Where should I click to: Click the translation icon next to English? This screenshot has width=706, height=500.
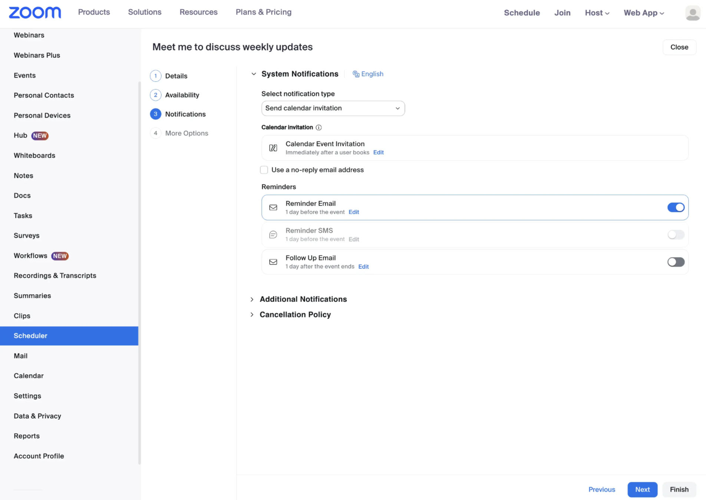pos(356,74)
